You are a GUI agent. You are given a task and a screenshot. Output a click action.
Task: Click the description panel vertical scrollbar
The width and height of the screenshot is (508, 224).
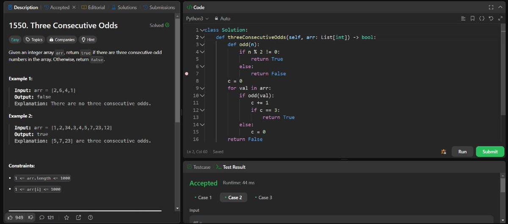point(177,70)
